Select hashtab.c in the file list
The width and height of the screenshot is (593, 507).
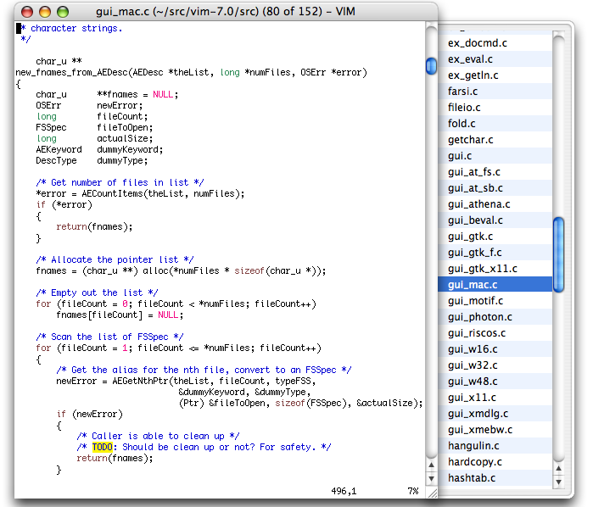[495, 478]
